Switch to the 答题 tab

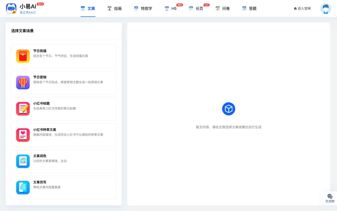(x=253, y=8)
